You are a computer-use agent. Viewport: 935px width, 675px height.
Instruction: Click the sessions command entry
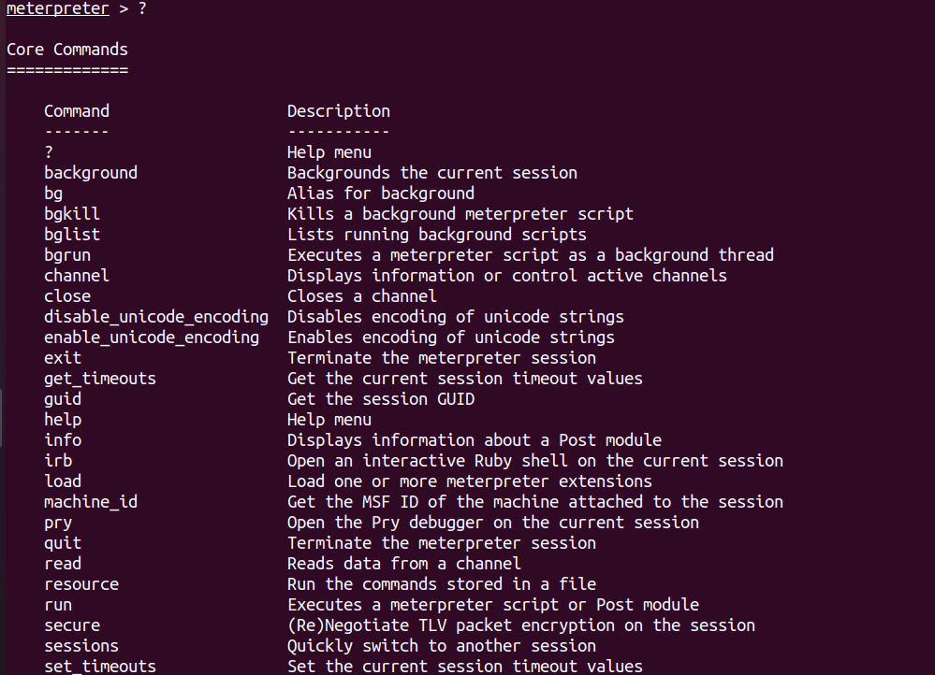click(x=81, y=646)
